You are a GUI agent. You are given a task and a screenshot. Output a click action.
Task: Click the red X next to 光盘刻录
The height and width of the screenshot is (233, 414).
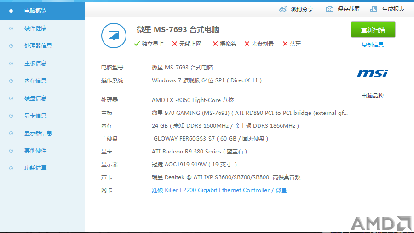pyautogui.click(x=247, y=44)
